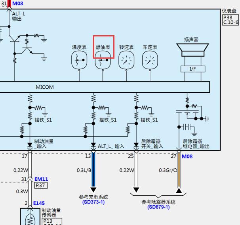Viewport: 240px width, 225px height.
Task: Select the tachometer symbol under 转速表
Action: pos(126,60)
